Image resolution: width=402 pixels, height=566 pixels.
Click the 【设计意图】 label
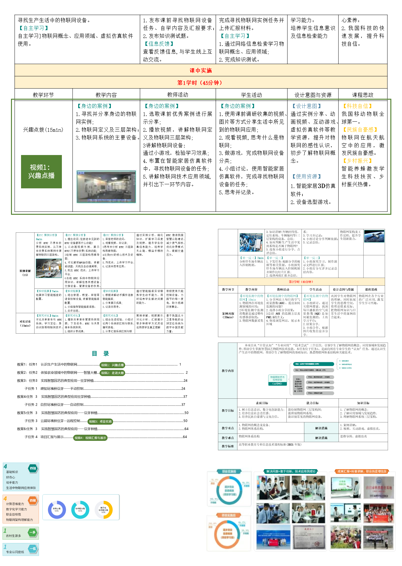[307, 106]
